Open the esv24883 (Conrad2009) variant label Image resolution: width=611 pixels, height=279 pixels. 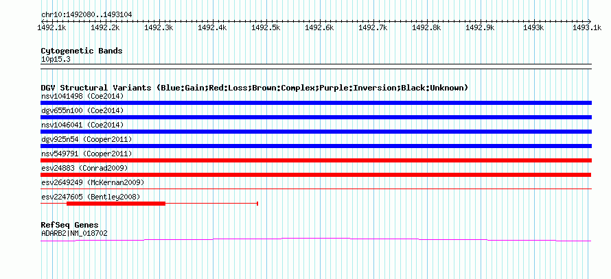(x=84, y=168)
